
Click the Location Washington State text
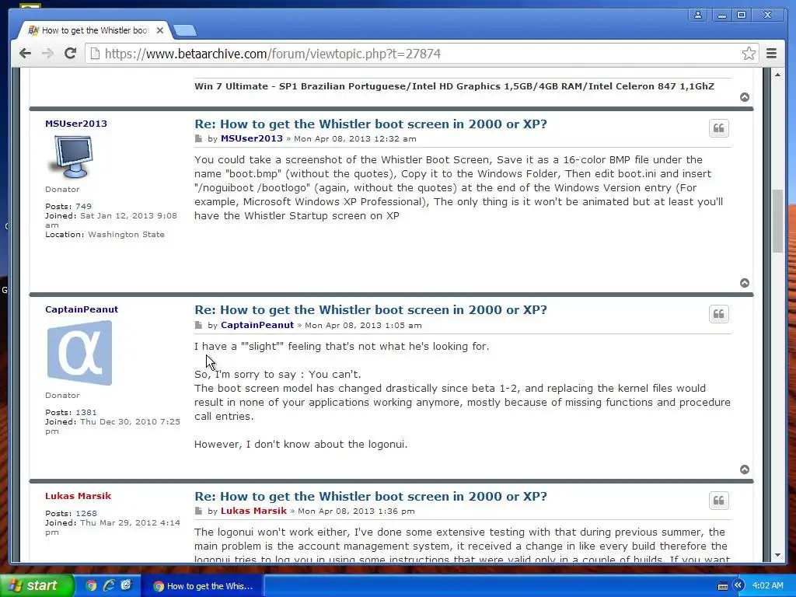(x=105, y=235)
